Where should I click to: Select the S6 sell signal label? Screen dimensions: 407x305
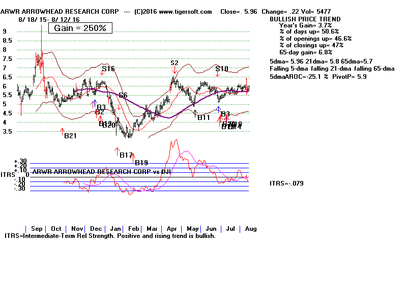[123, 96]
